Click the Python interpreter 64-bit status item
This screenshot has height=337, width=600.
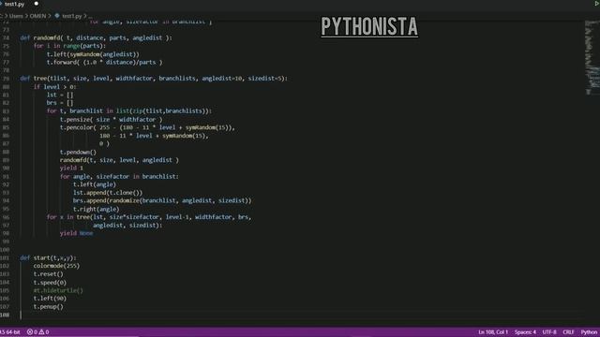click(x=10, y=332)
